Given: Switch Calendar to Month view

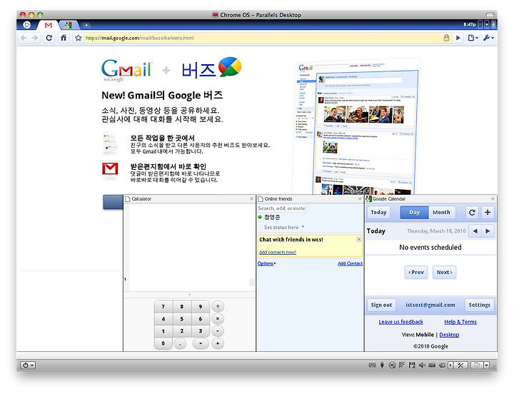Looking at the screenshot, I should click(x=442, y=213).
